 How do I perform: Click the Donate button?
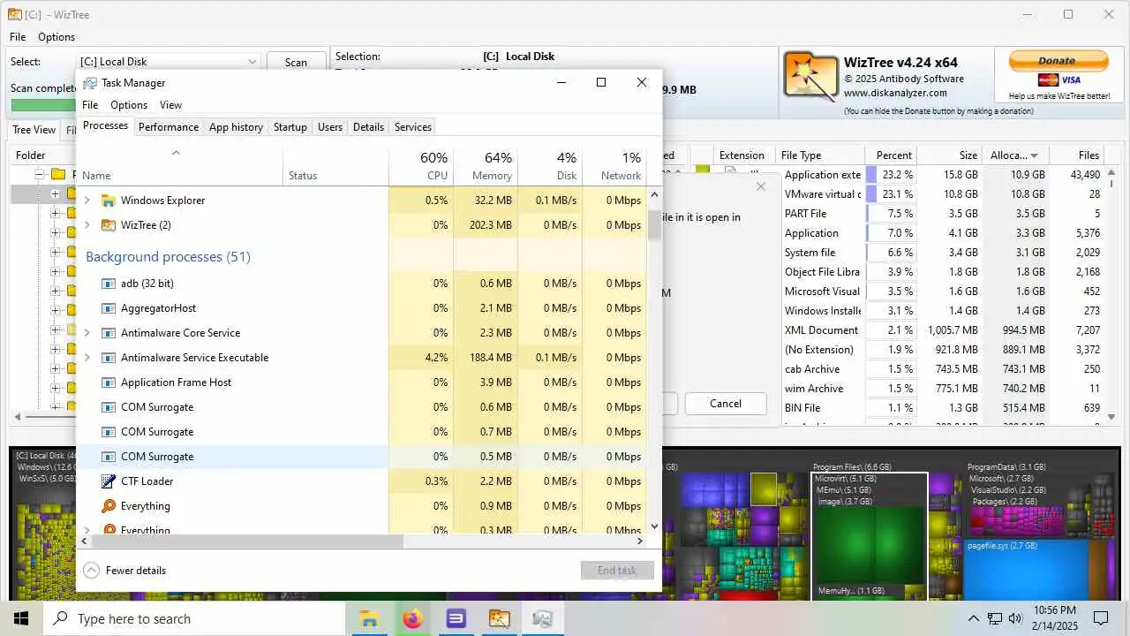pos(1057,61)
